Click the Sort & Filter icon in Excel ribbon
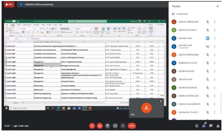Screen dimensions: 223x132 pyautogui.click(x=140, y=30)
